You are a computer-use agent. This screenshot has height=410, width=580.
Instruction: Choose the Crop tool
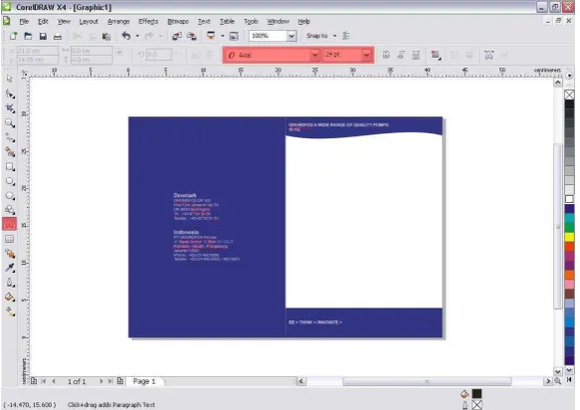(10, 108)
